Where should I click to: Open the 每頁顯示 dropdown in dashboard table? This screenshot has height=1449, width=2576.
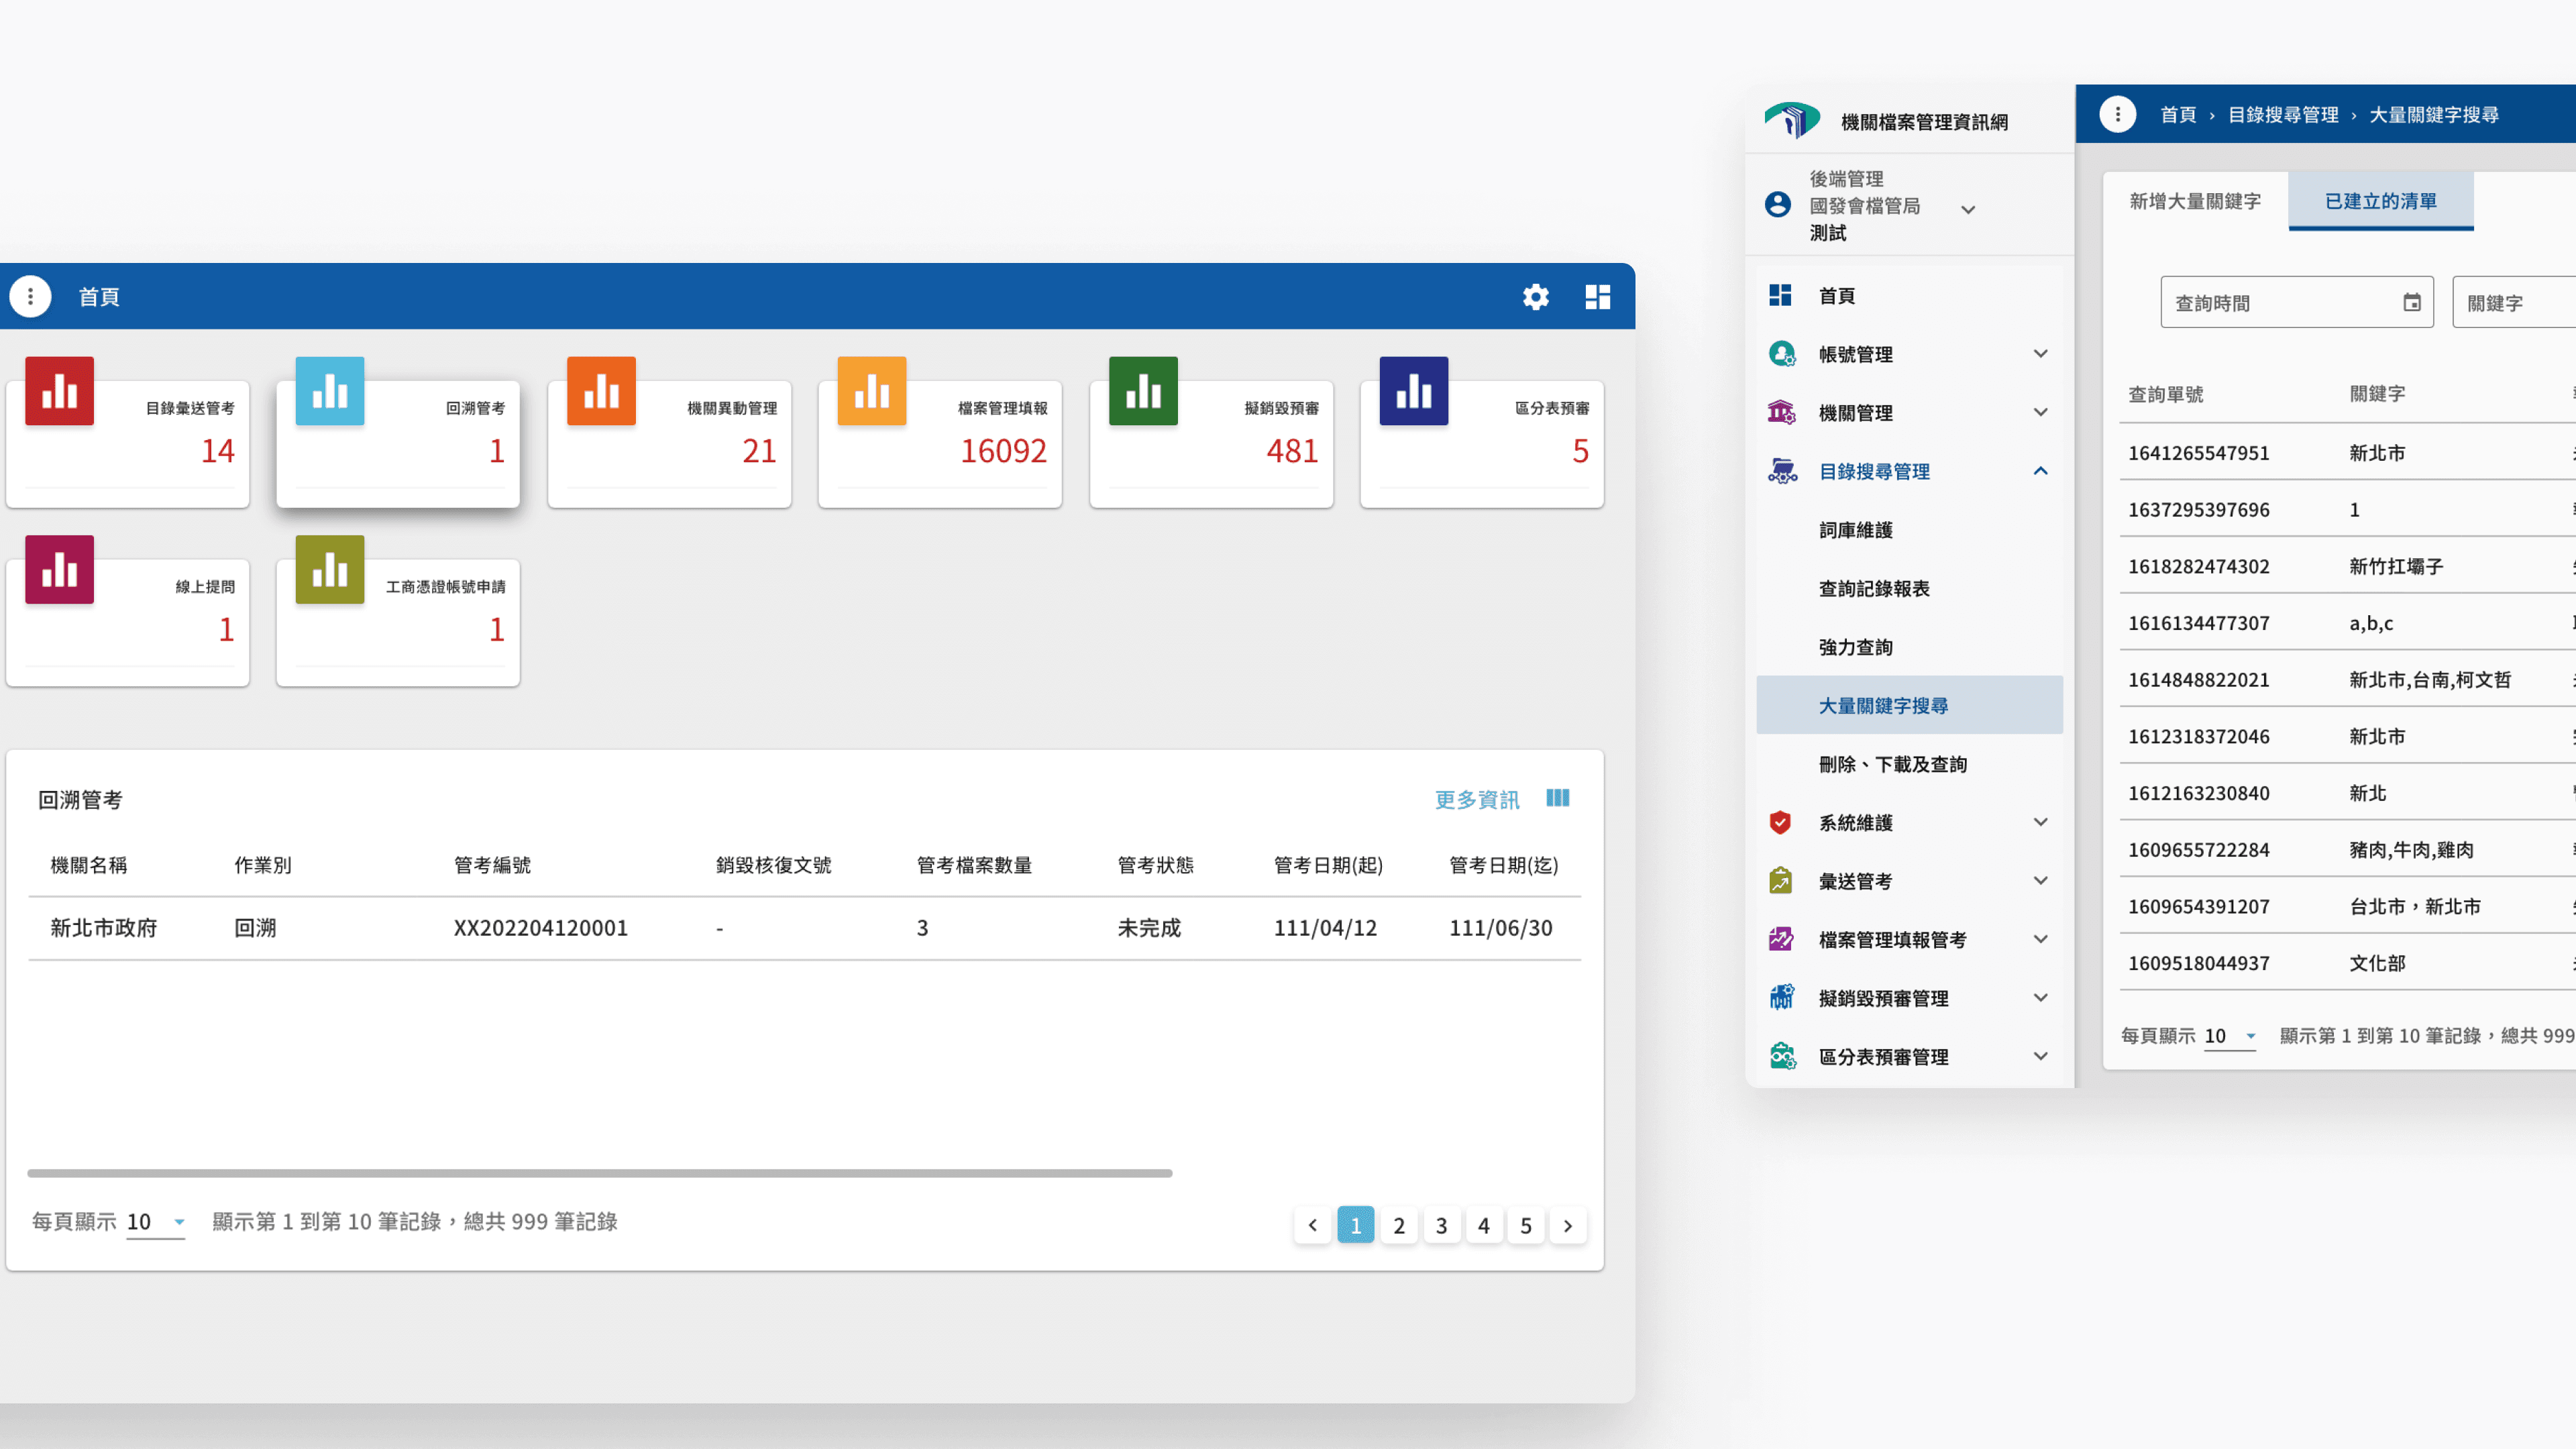pos(156,1222)
